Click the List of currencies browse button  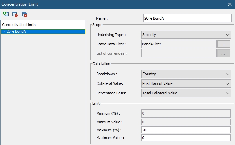tap(223, 54)
